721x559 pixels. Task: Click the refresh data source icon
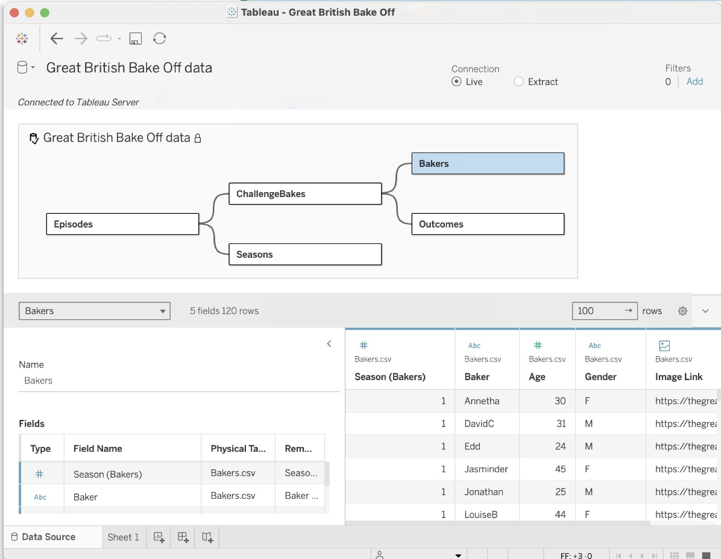[160, 39]
